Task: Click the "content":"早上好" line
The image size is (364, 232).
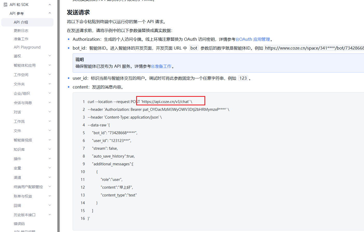Action: pos(117,187)
